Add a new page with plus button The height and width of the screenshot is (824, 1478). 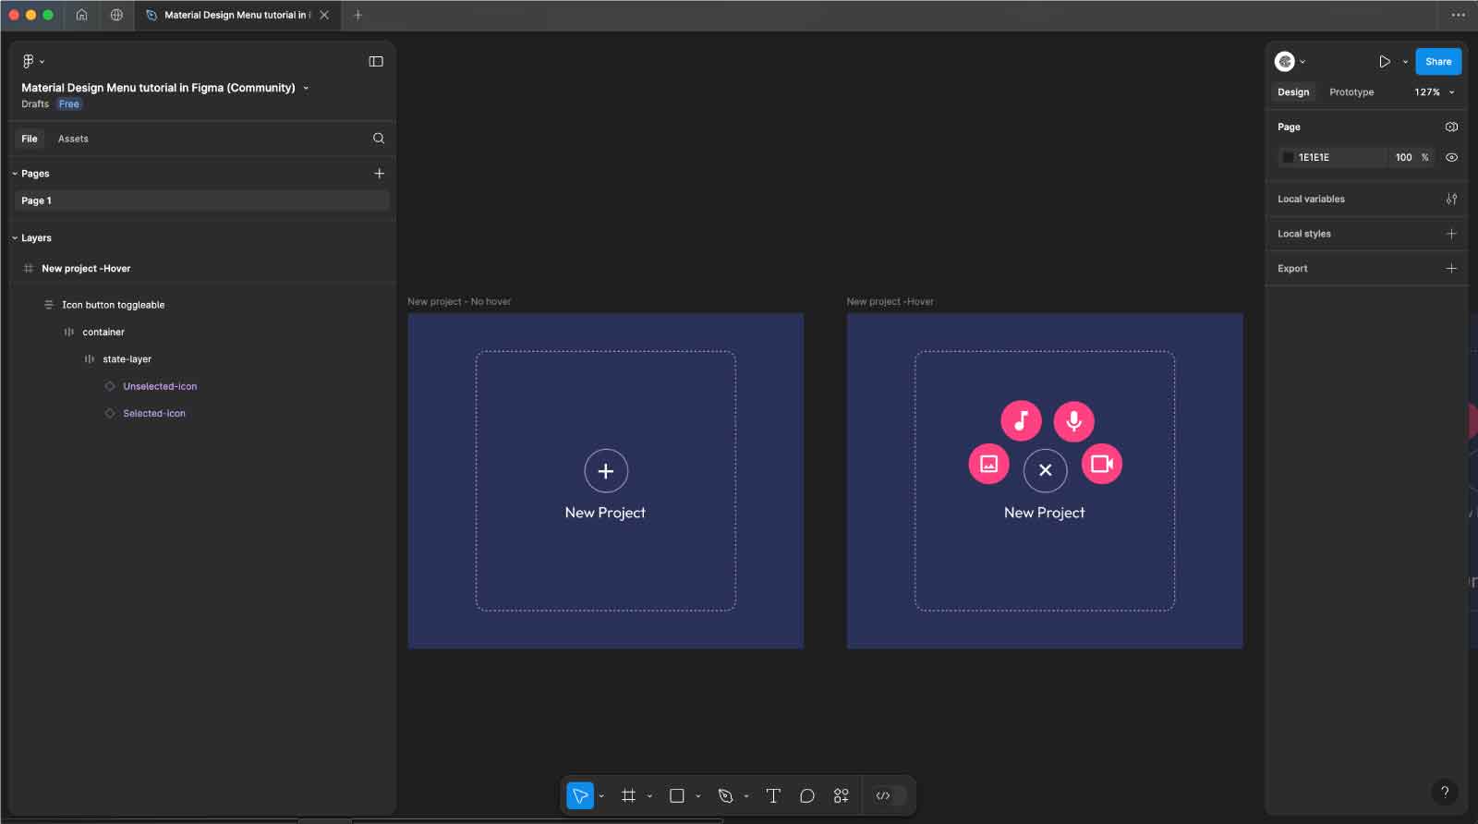tap(379, 174)
